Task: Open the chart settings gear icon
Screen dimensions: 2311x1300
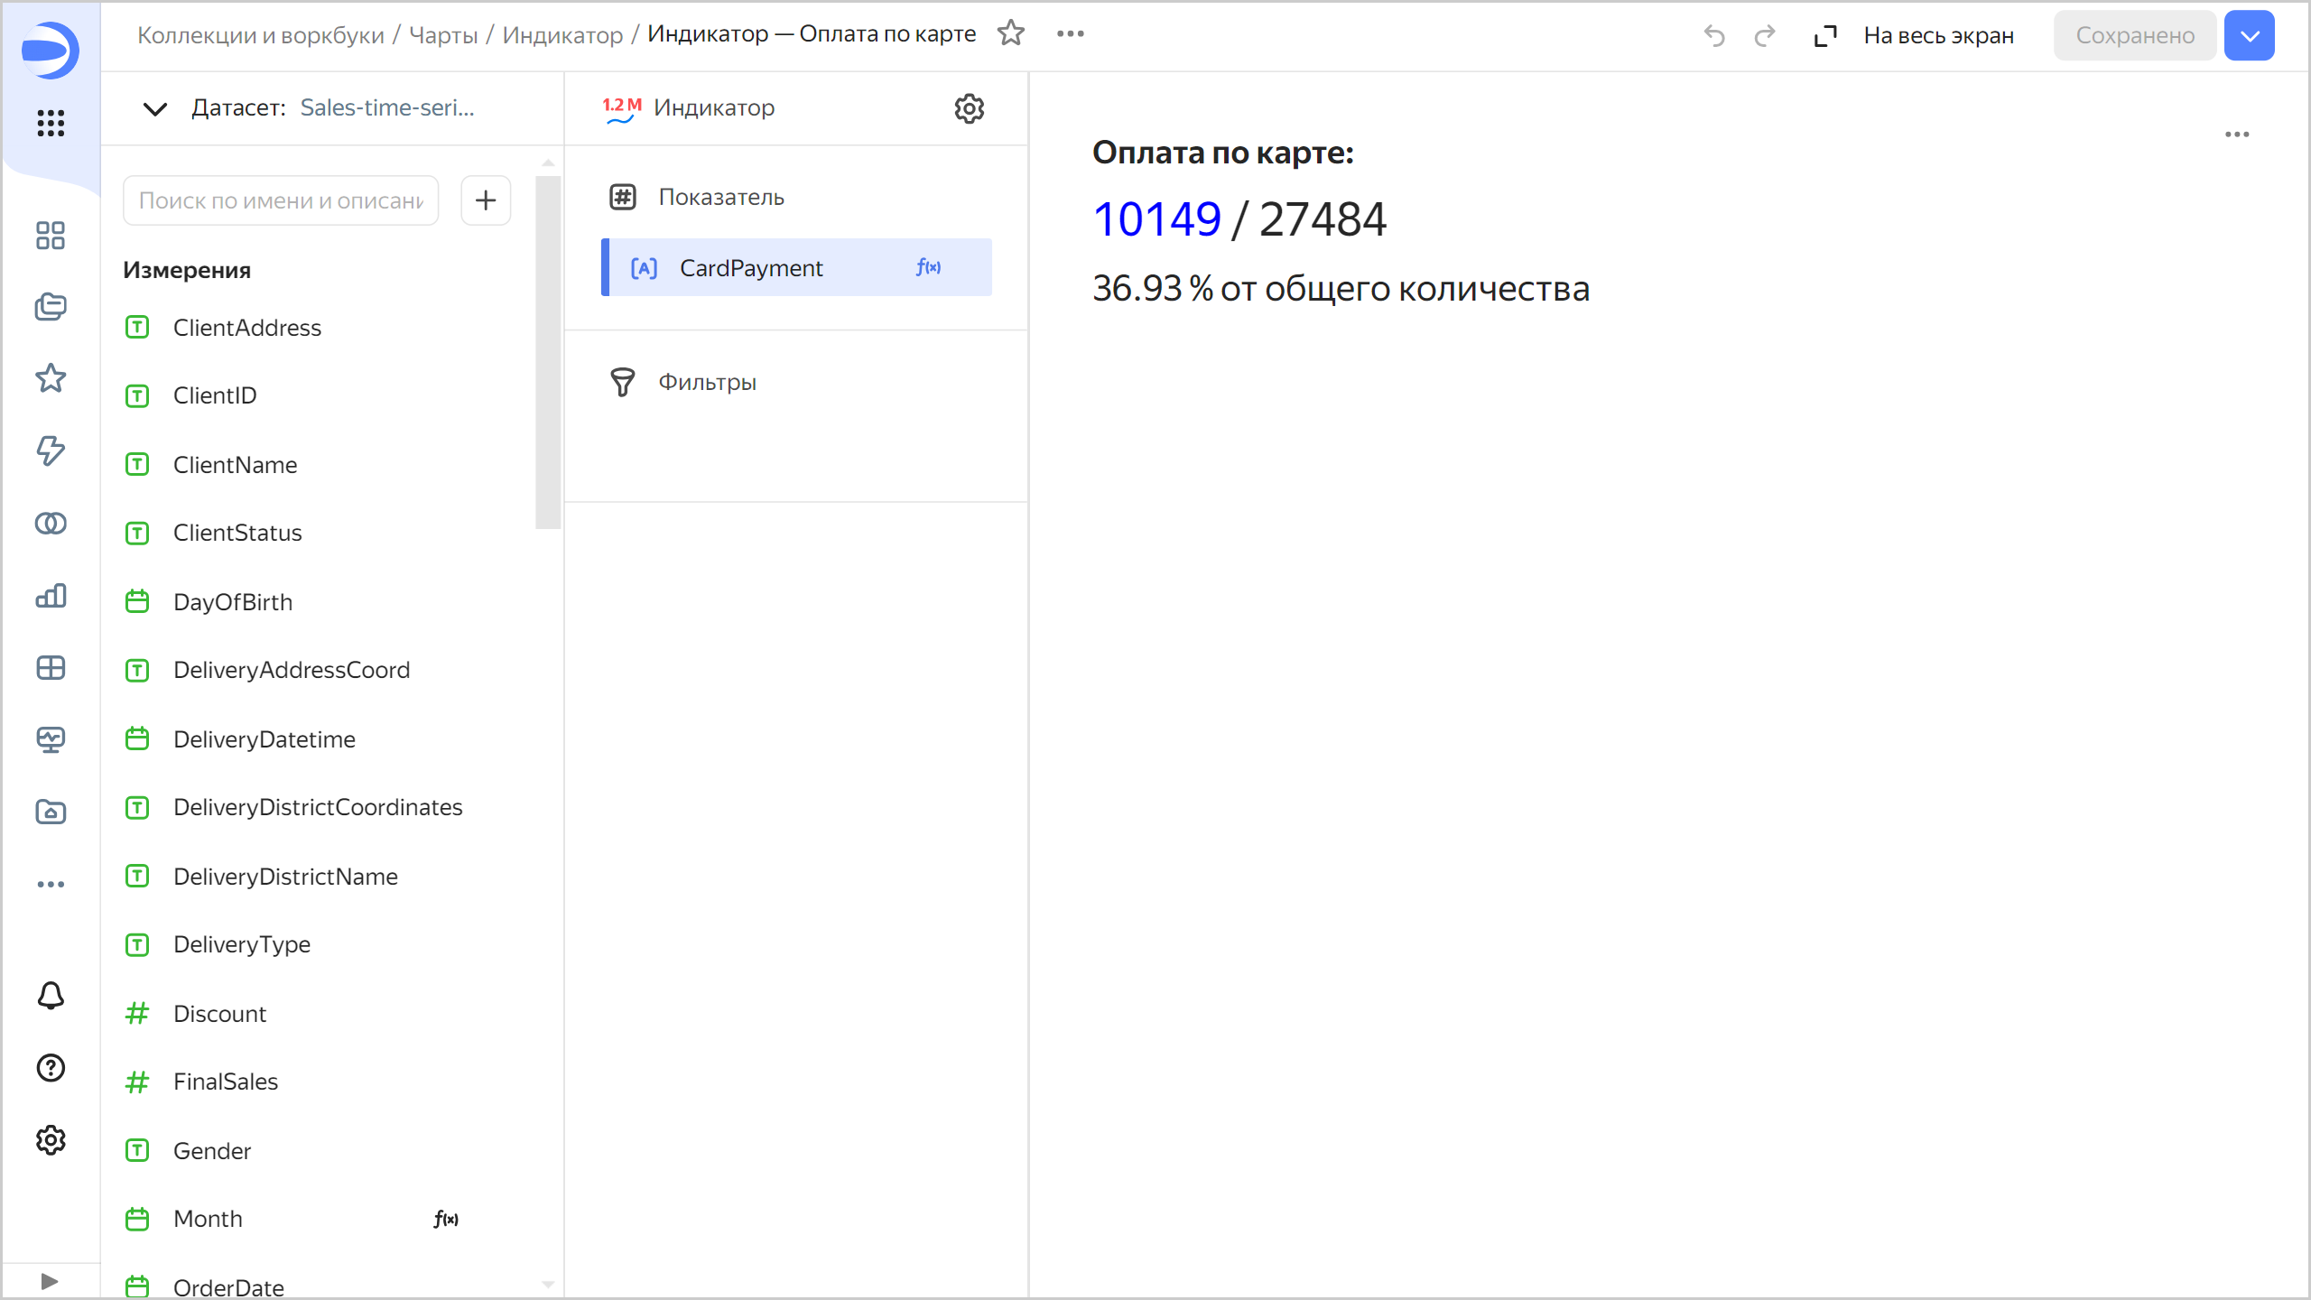Action: (x=969, y=108)
